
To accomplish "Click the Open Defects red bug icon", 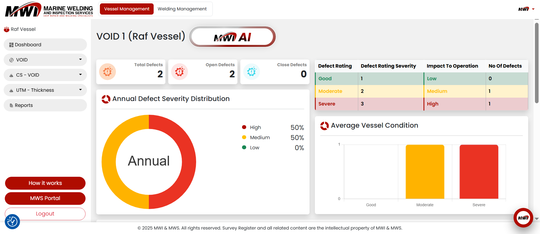I will (180, 72).
